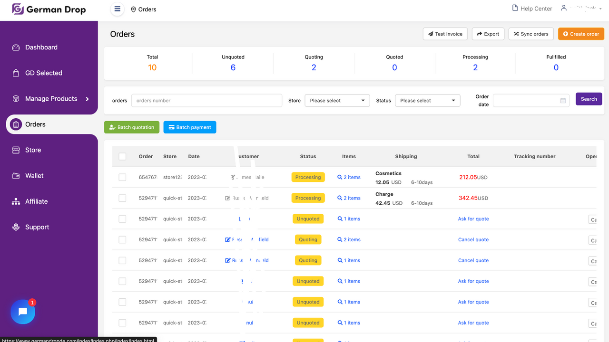Viewport: 609px width, 342px height.
Task: Check the checkbox for 342.45USD order
Action: [x=122, y=198]
